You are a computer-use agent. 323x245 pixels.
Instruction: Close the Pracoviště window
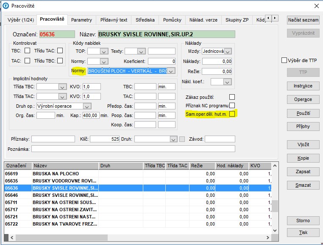pyautogui.click(x=317, y=6)
